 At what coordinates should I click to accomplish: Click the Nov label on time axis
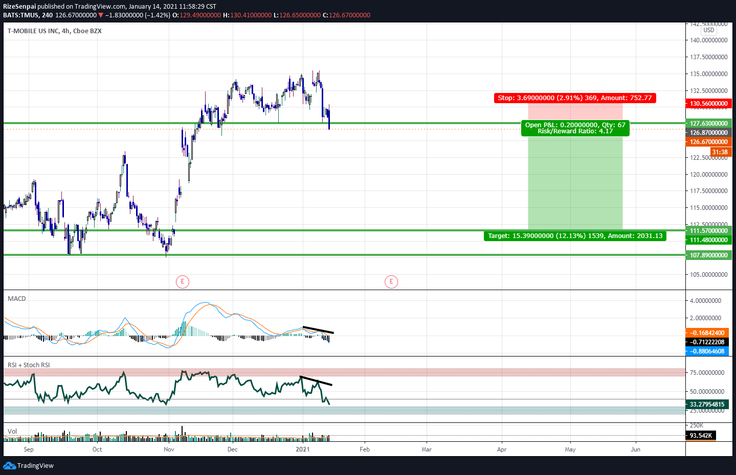(169, 449)
